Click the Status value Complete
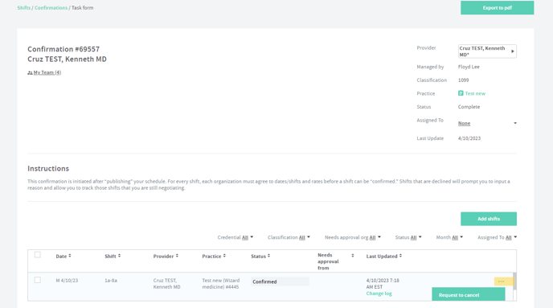The height and width of the screenshot is (308, 553). click(469, 107)
